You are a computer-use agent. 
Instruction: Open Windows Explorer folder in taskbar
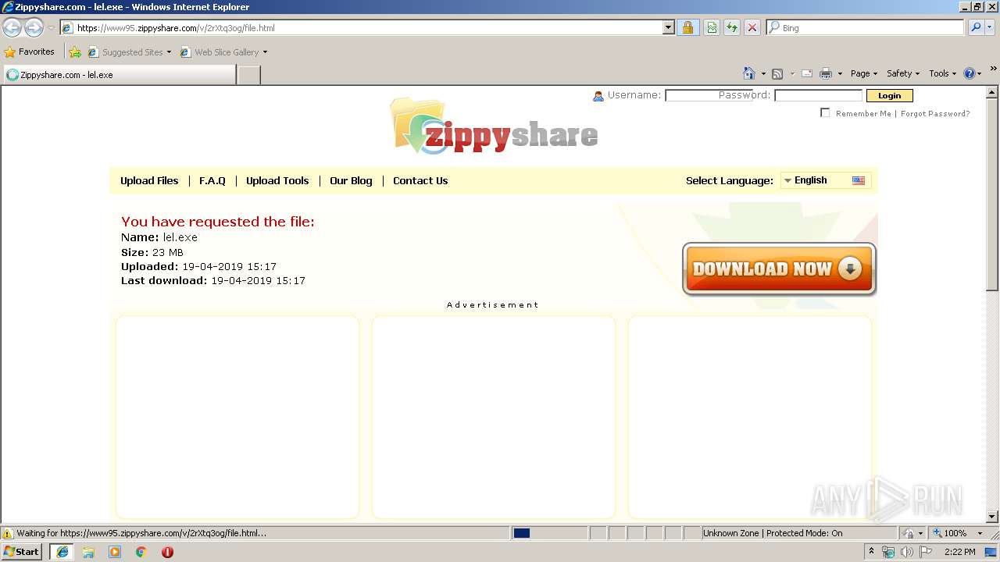click(88, 552)
